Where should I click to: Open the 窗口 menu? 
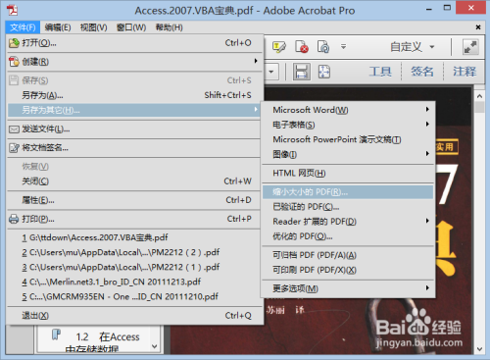pos(131,27)
